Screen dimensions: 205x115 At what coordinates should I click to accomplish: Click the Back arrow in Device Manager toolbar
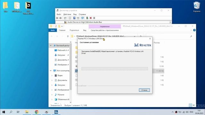click(x=57, y=18)
